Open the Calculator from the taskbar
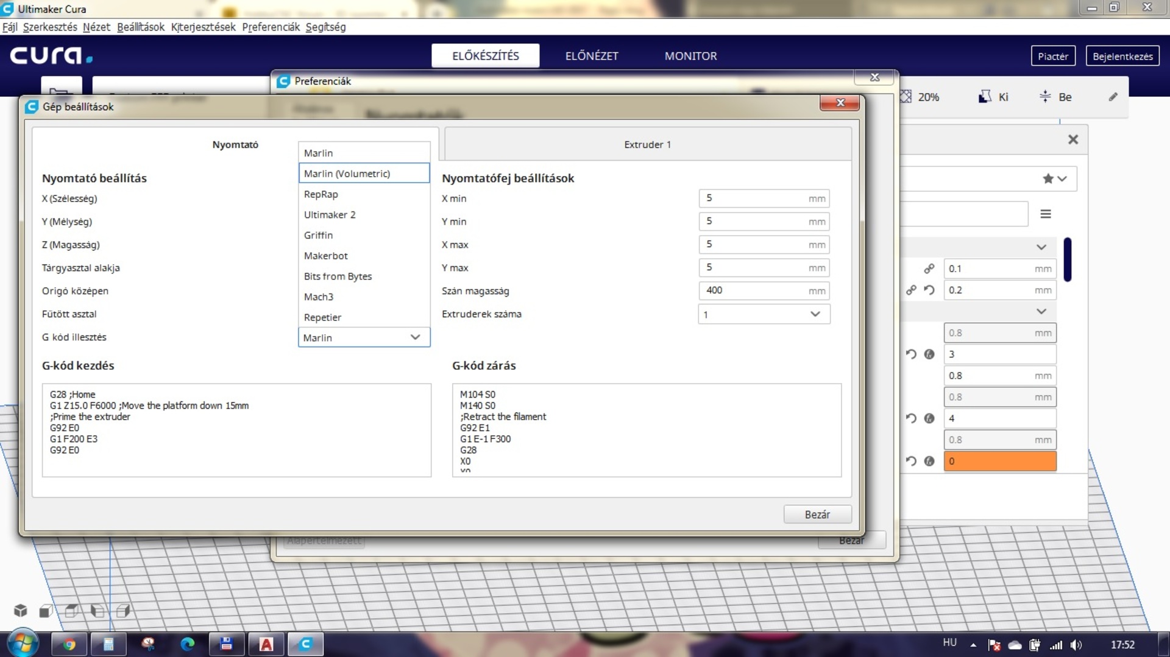1170x657 pixels. [108, 644]
